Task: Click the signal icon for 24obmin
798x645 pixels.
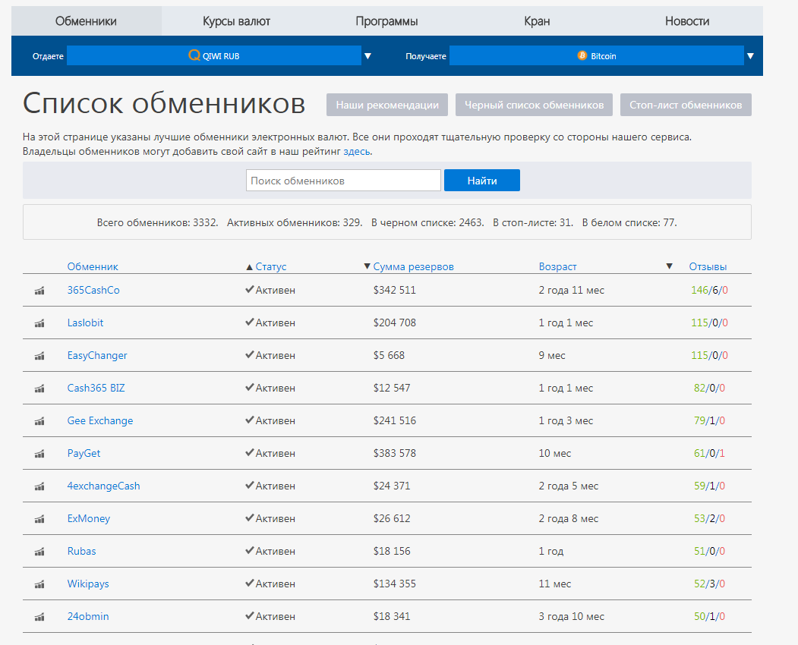Action: 39,617
